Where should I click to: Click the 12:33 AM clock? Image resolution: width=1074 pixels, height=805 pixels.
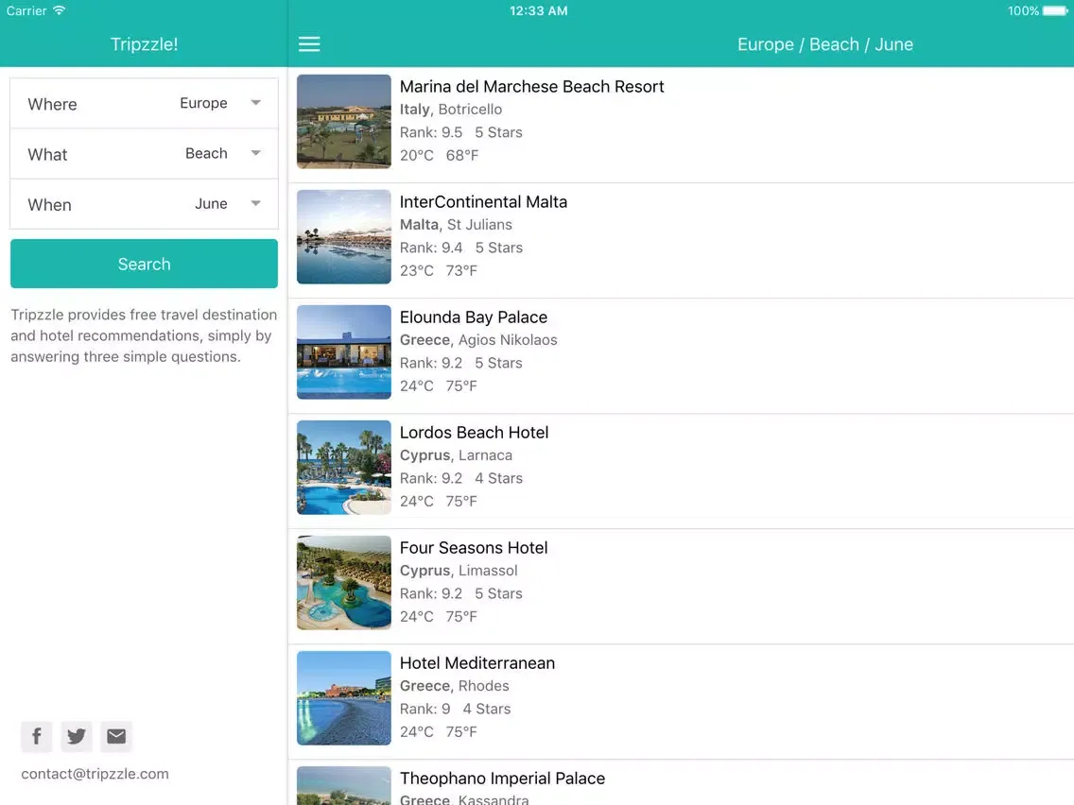coord(538,11)
